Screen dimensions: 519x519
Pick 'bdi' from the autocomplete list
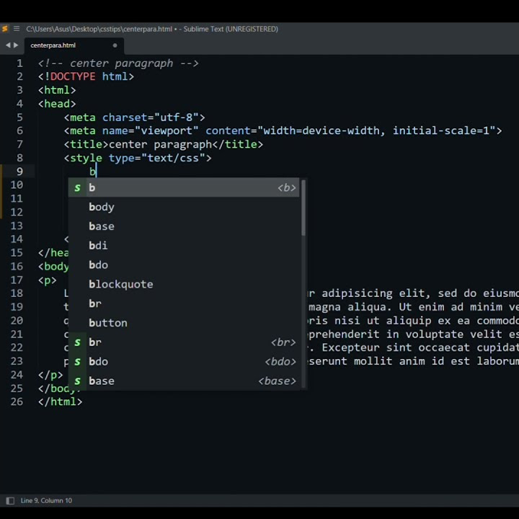(98, 246)
